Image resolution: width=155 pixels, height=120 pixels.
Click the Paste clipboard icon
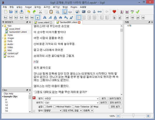click(x=51, y=12)
